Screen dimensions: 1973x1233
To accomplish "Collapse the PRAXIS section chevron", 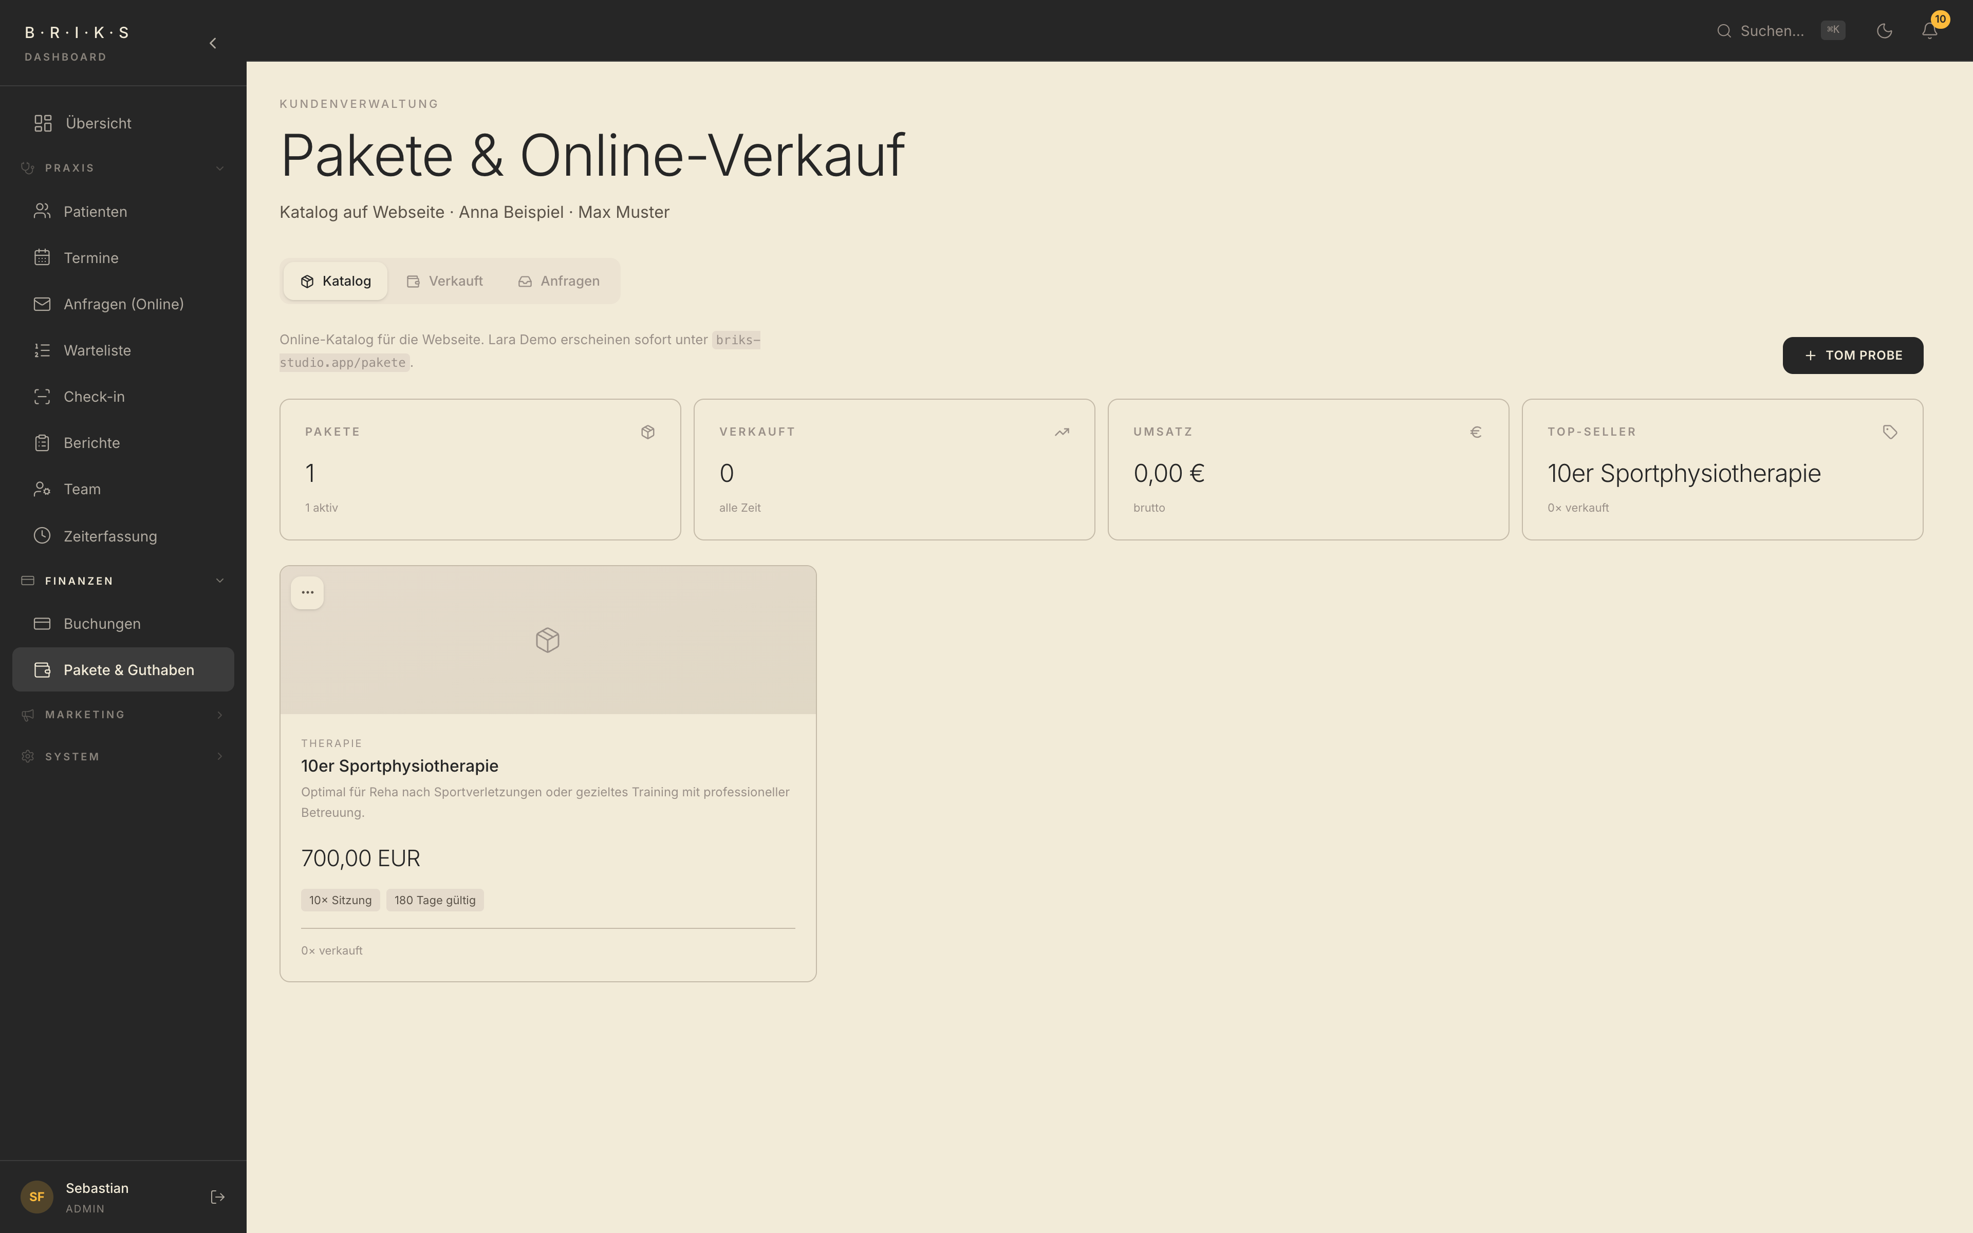I will [x=219, y=168].
